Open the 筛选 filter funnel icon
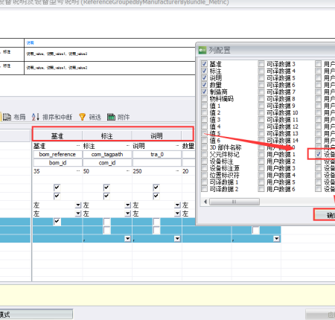The width and height of the screenshot is (335, 320). pos(83,117)
